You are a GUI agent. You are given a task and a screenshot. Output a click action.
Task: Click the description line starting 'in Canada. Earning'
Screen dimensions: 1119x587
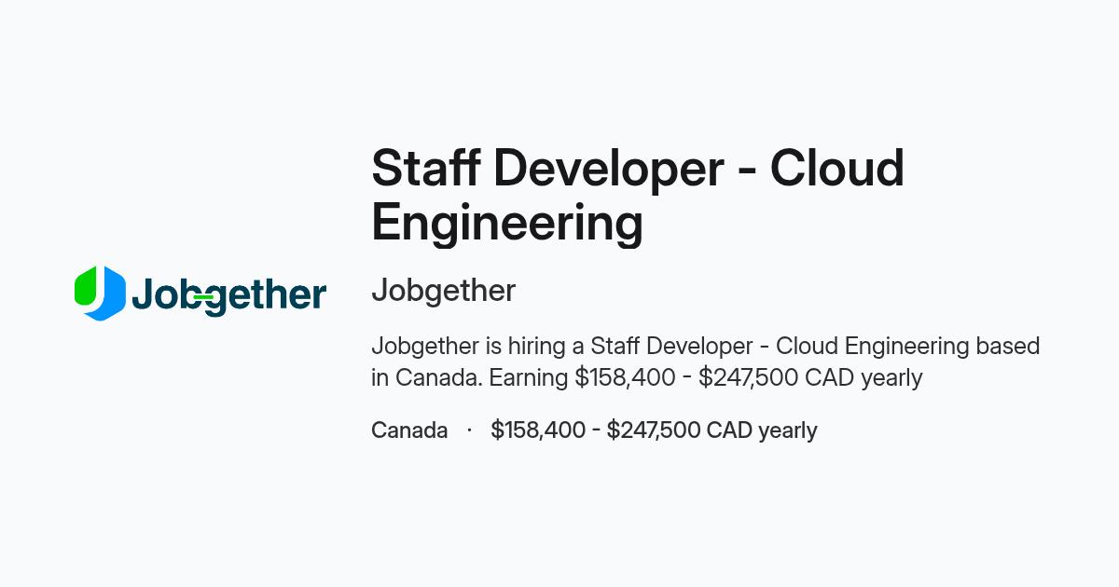tap(646, 378)
